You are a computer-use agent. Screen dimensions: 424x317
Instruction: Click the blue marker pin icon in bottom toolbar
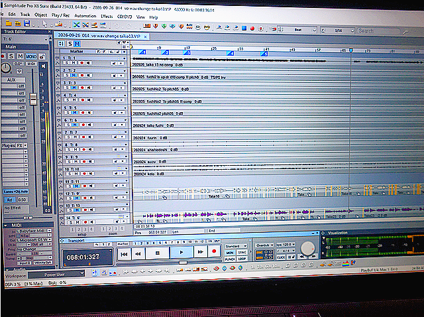coord(224,269)
